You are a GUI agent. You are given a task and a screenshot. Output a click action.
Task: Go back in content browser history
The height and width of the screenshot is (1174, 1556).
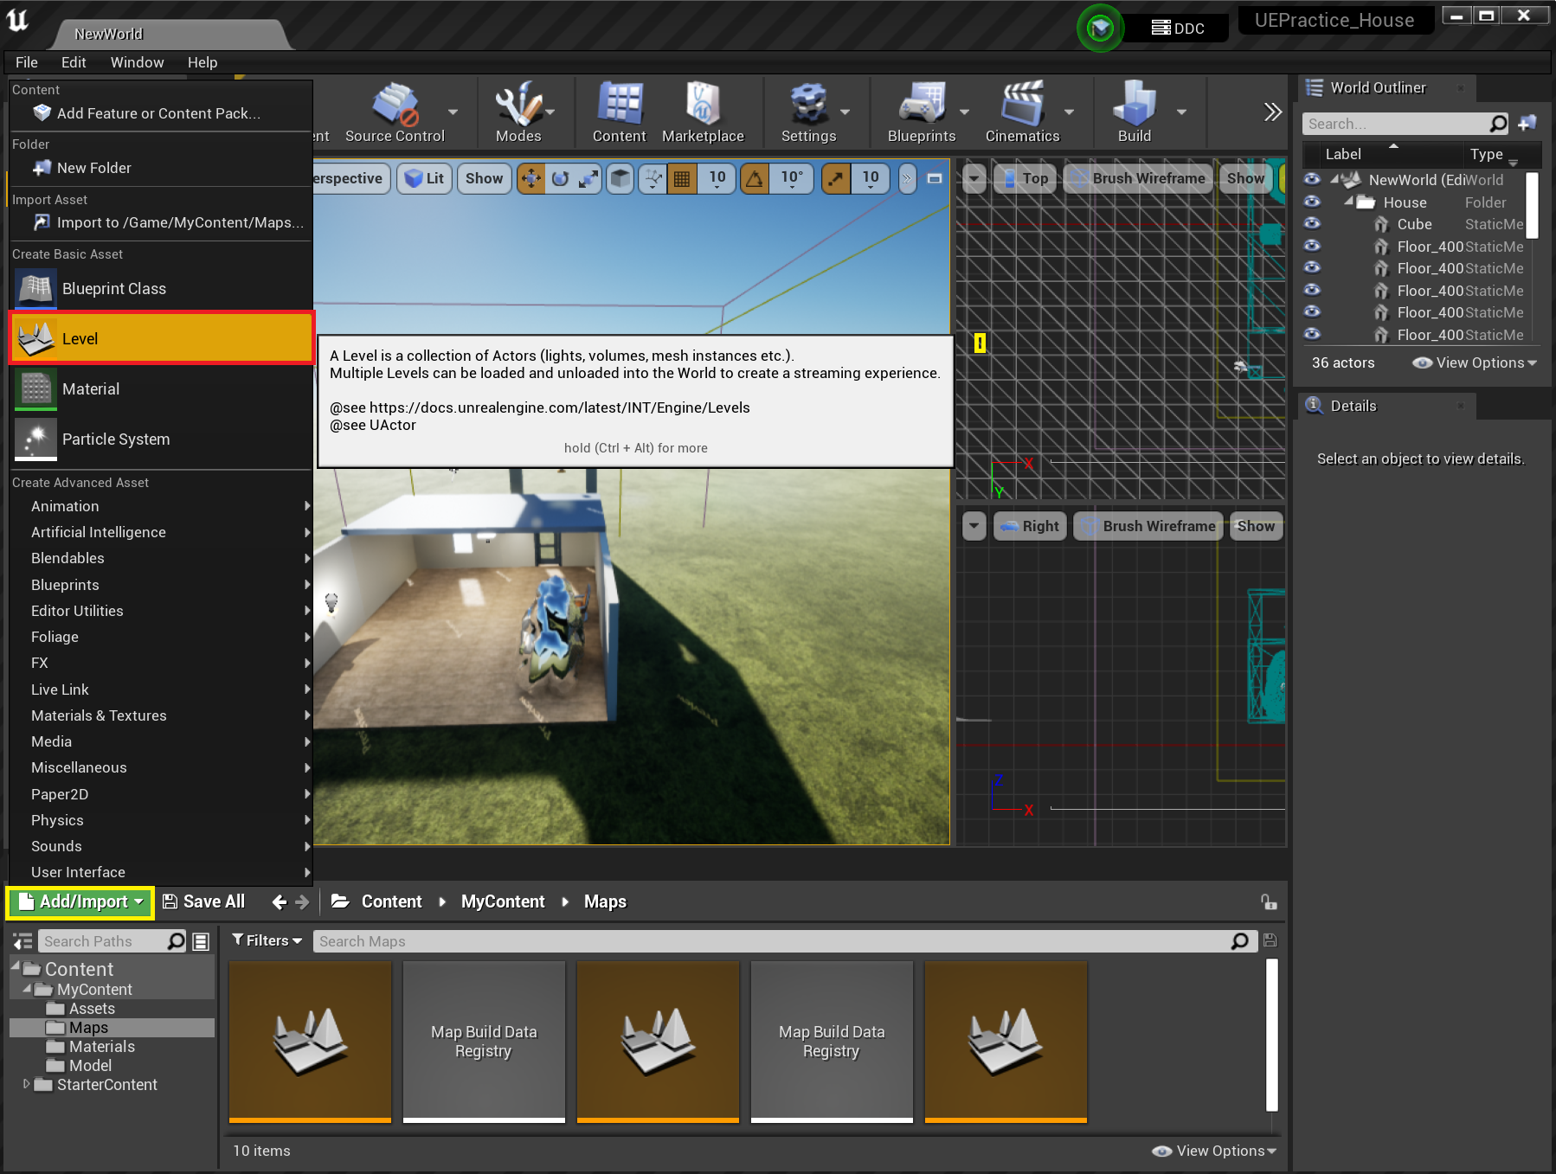(x=279, y=902)
